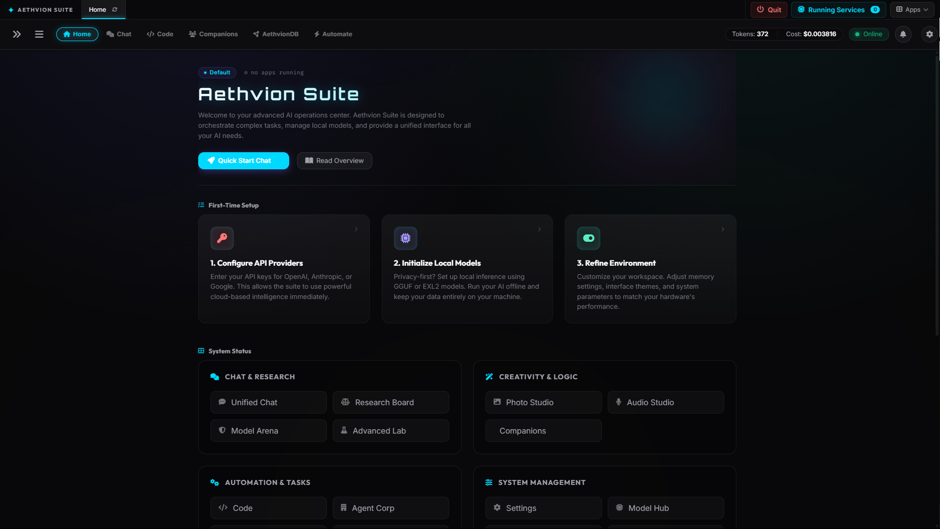The width and height of the screenshot is (940, 529).
Task: Open Unified Chat
Action: pyautogui.click(x=269, y=402)
